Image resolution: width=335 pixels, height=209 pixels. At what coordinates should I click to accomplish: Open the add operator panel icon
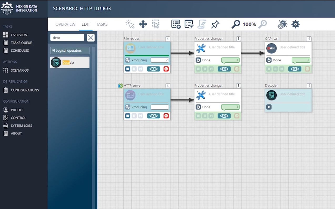[176, 24]
